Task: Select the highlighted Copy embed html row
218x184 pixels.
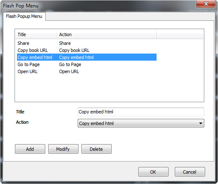Action: coord(87,57)
